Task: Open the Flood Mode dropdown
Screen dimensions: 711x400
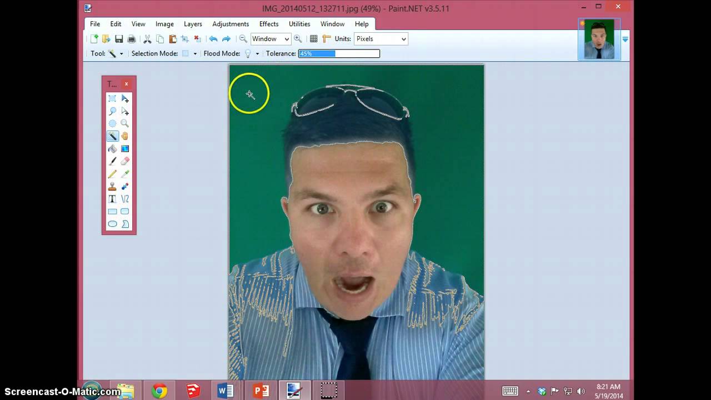Action: (252, 53)
